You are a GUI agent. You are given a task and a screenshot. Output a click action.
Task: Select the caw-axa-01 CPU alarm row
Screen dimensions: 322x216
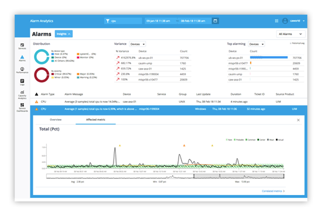click(169, 102)
